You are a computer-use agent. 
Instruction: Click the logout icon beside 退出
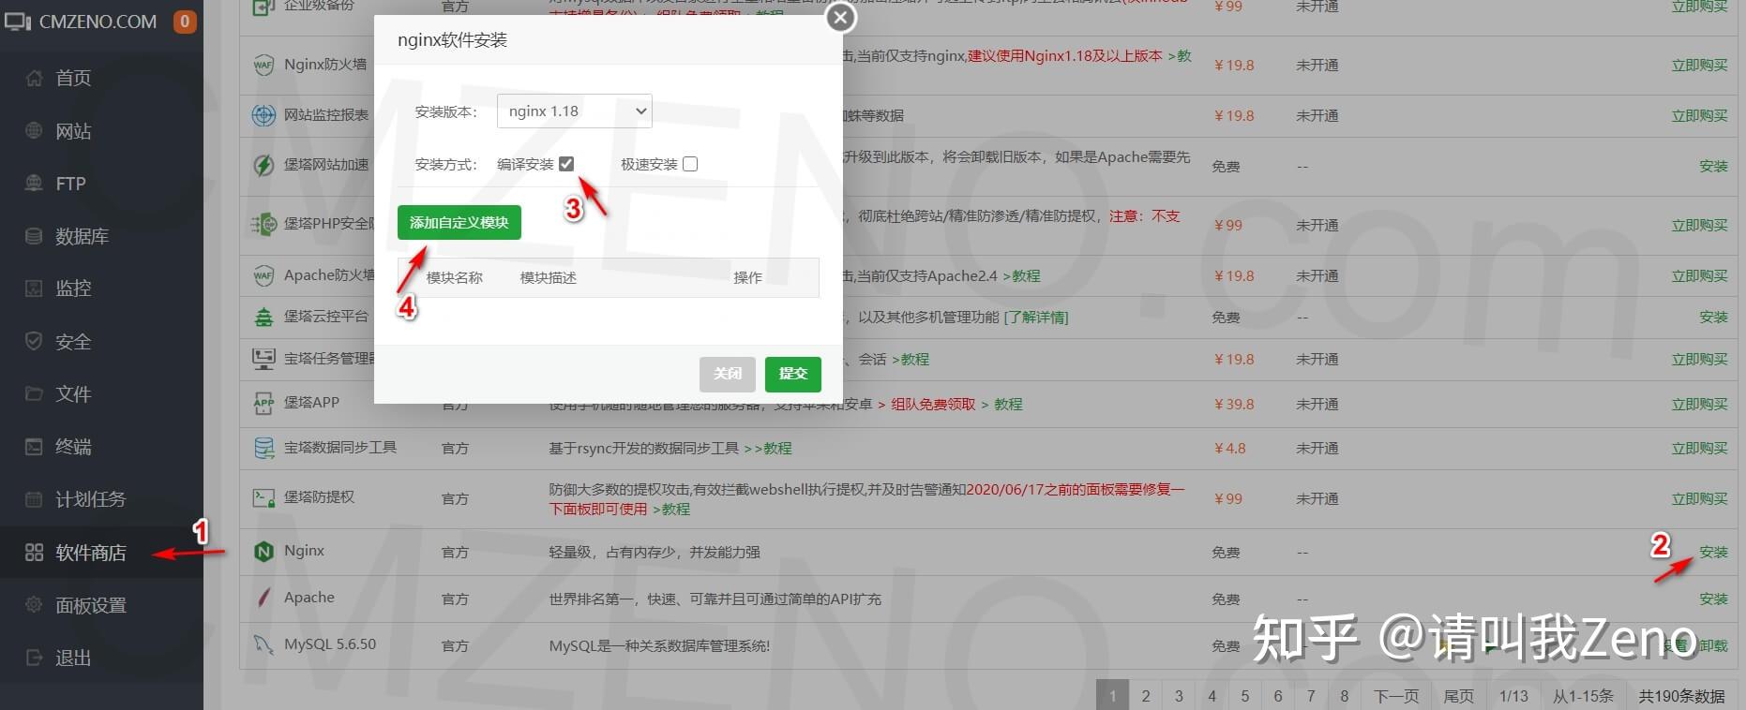34,658
